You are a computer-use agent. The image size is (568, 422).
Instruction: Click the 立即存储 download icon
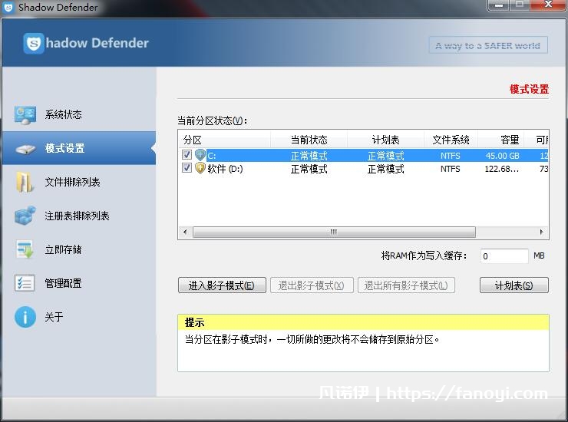25,249
